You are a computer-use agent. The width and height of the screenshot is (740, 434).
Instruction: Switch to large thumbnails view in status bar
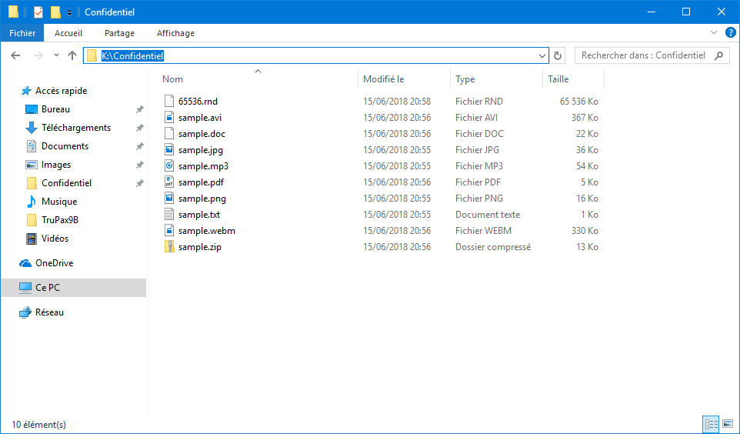[727, 424]
